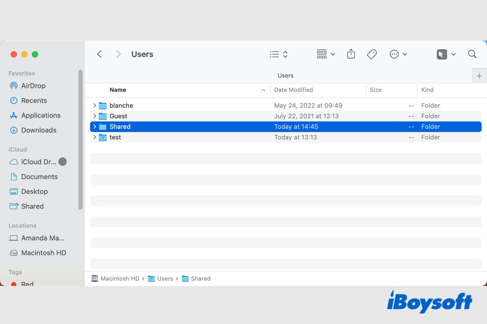Screen dimensions: 487x324
Task: Click the Share toolbar icon
Action: tap(351, 54)
